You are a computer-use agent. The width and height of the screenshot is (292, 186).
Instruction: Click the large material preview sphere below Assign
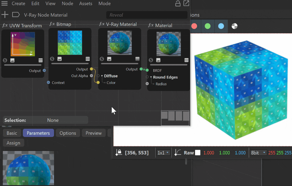click(28, 168)
